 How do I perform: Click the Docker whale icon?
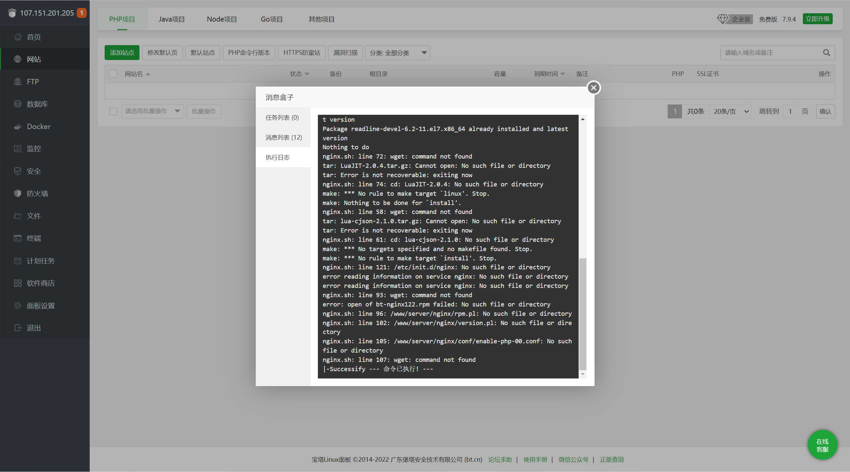click(x=18, y=126)
